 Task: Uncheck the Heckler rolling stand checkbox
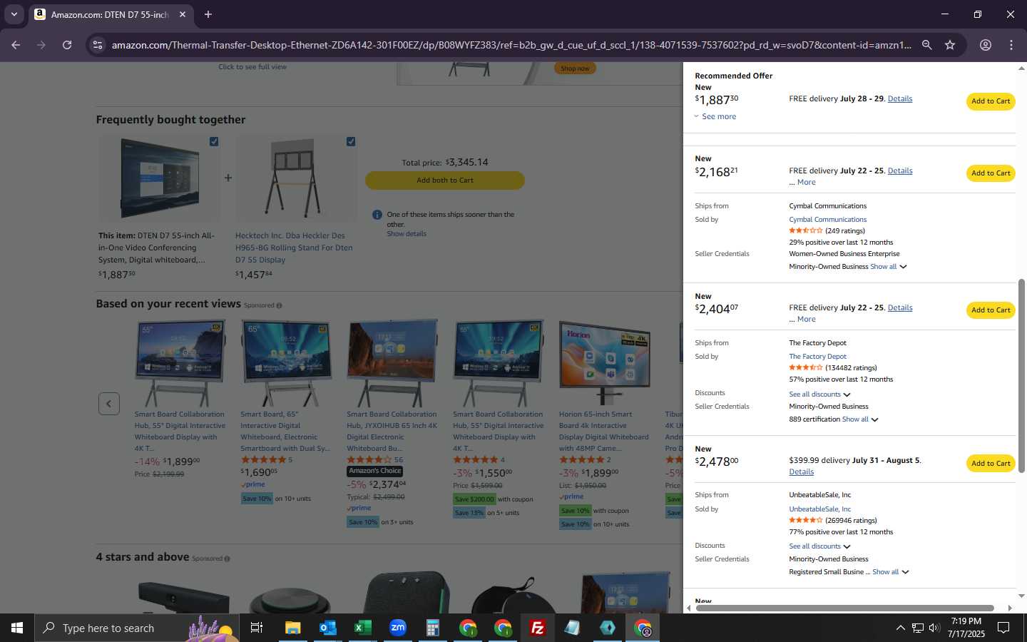pos(351,141)
